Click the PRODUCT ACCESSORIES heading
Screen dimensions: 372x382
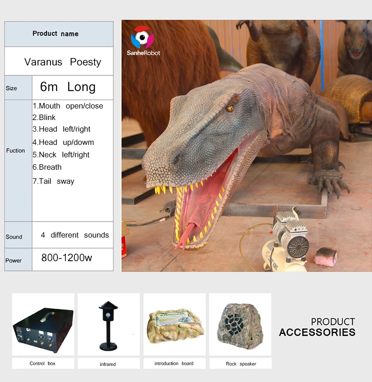317,327
